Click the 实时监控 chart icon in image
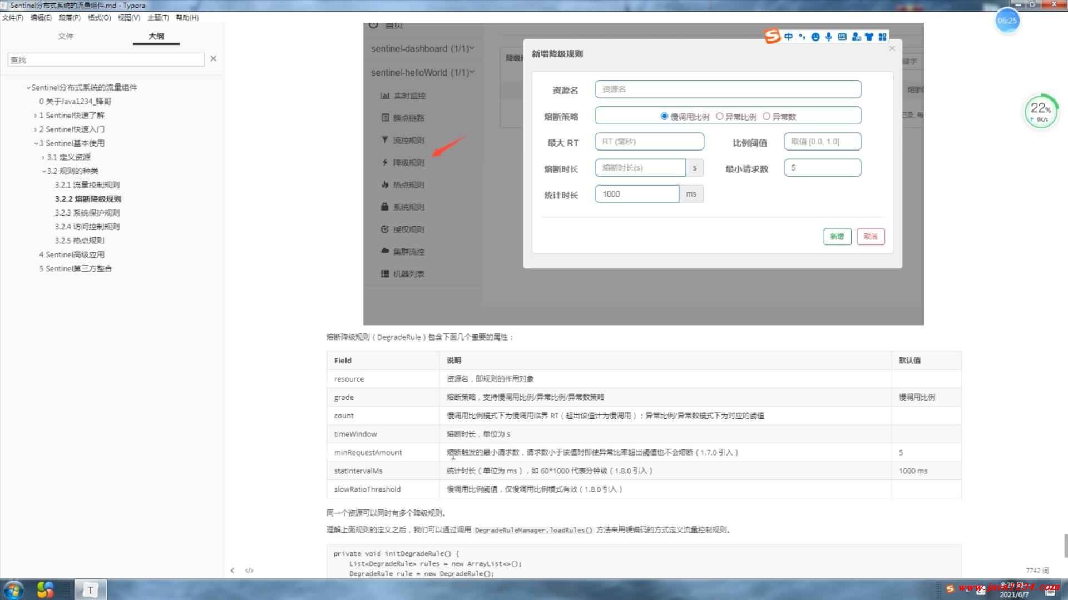Image resolution: width=1068 pixels, height=600 pixels. pyautogui.click(x=385, y=96)
